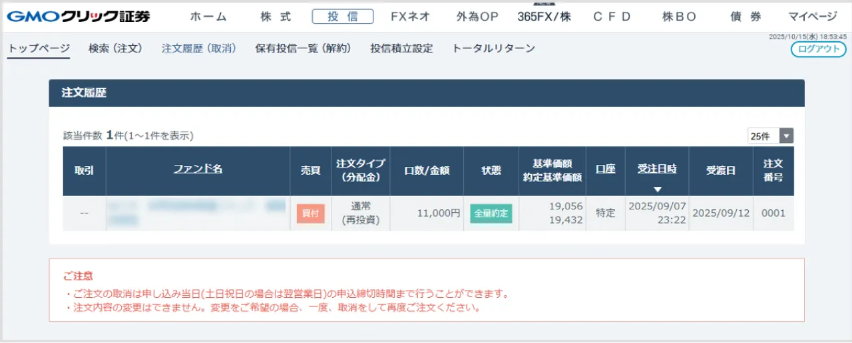This screenshot has width=852, height=343.
Task: Click the sort arrow under 受注日時
Action: [657, 189]
